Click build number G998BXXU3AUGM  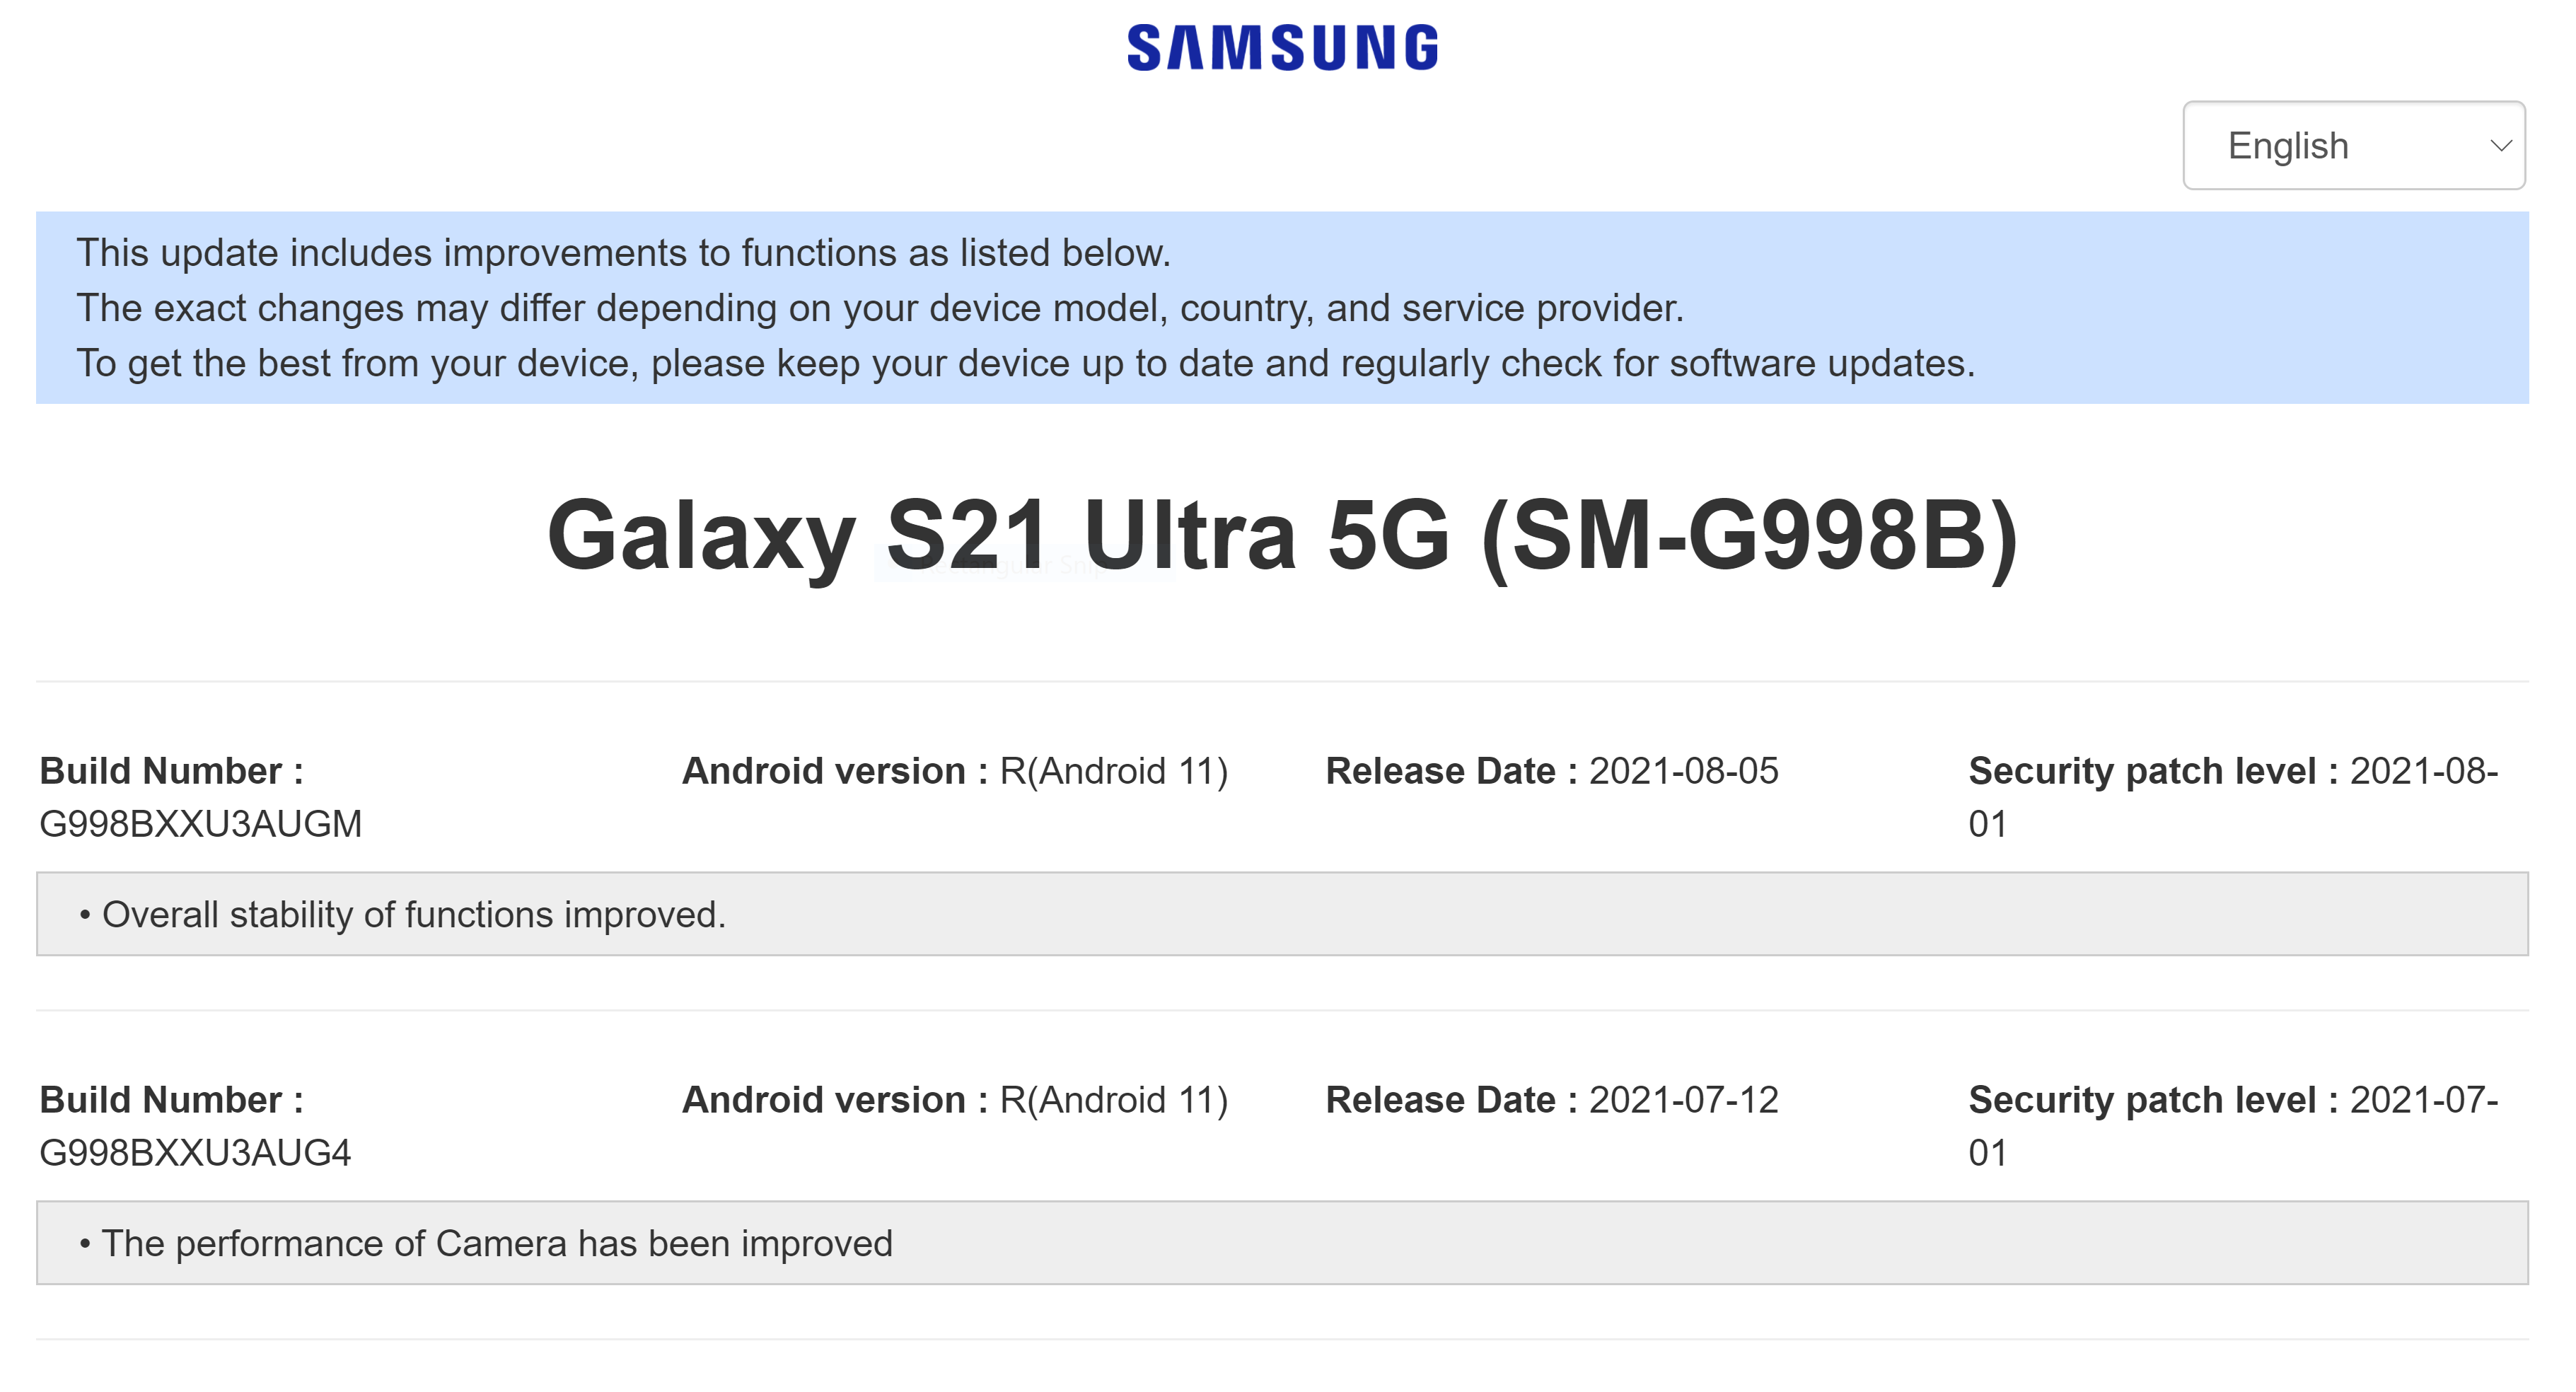coord(200,824)
